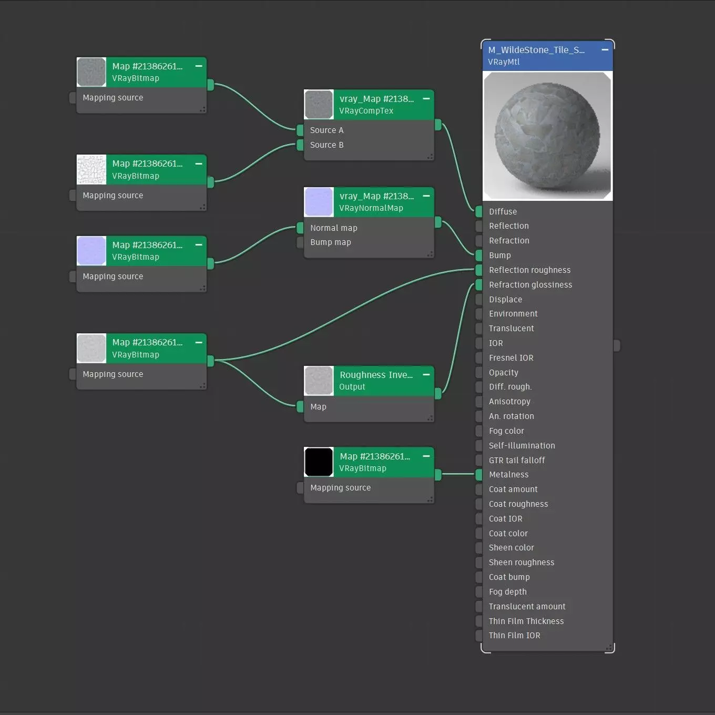Screen dimensions: 715x715
Task: Click the Reflection input socket
Action: (x=479, y=226)
